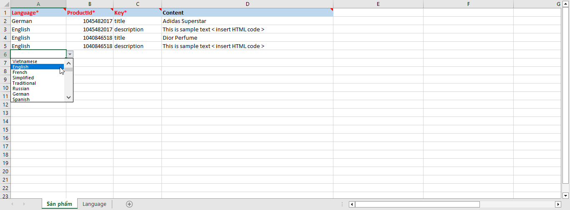The width and height of the screenshot is (570, 210).
Task: Select column F header
Action: 468,4
